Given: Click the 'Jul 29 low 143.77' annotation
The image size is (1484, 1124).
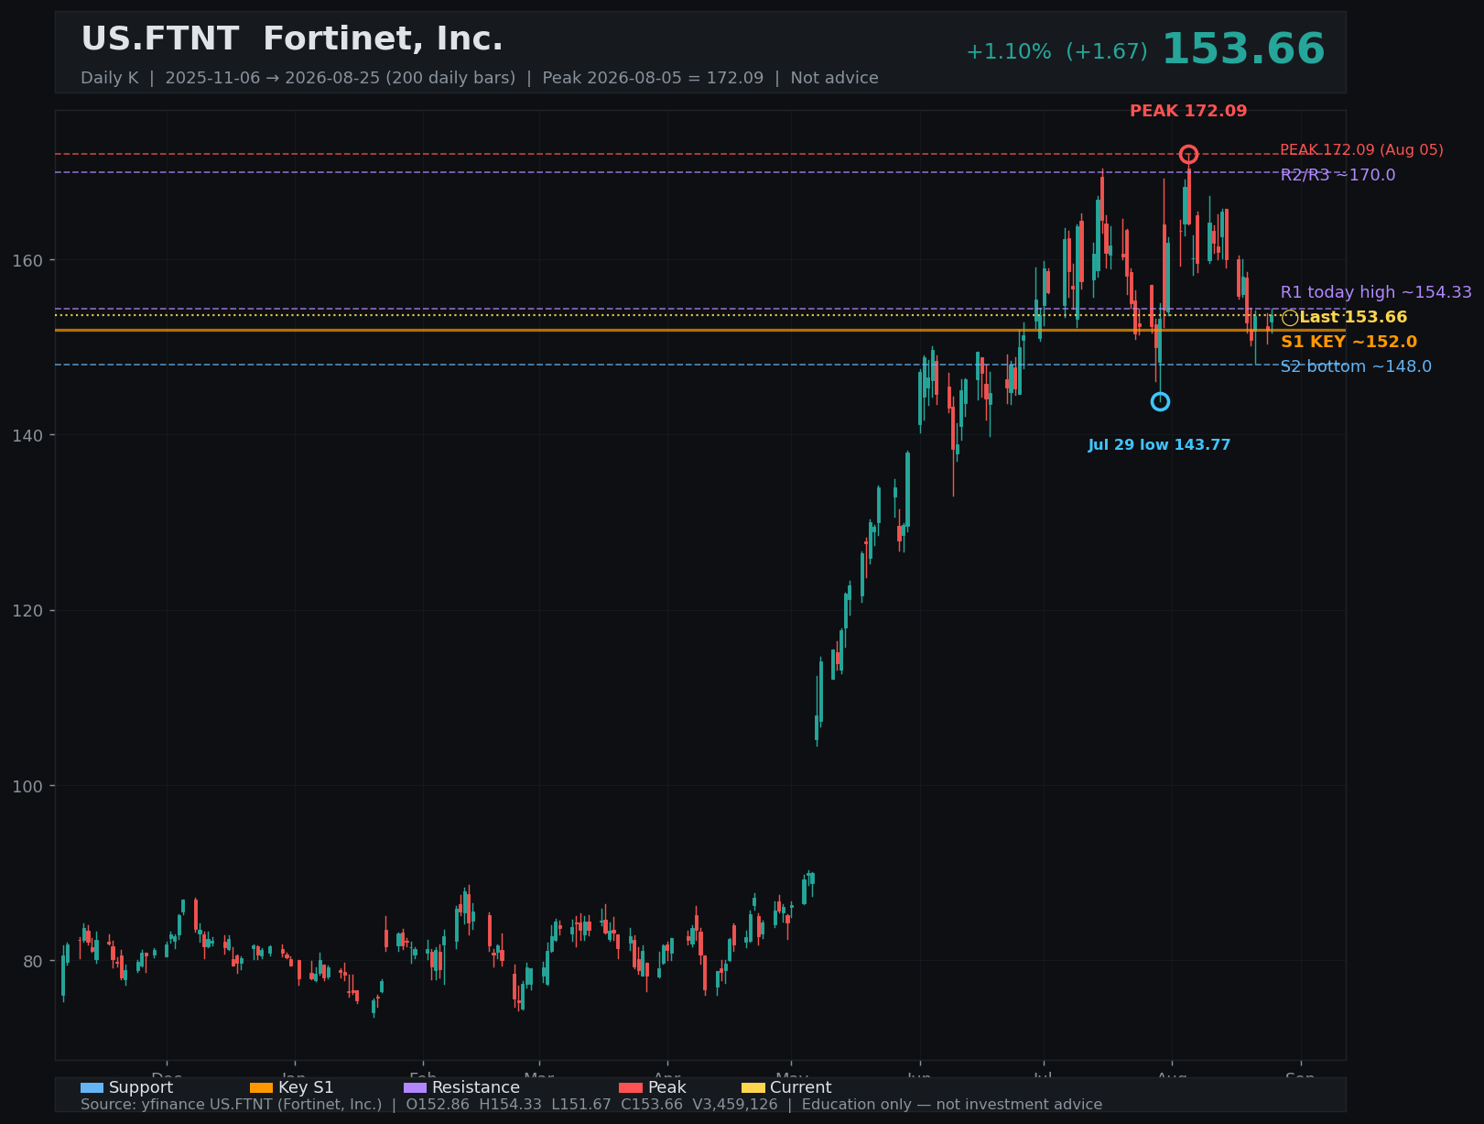Looking at the screenshot, I should click(1159, 445).
